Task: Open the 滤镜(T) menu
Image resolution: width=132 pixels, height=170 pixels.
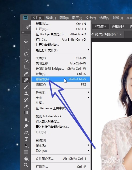Action: click(118, 18)
